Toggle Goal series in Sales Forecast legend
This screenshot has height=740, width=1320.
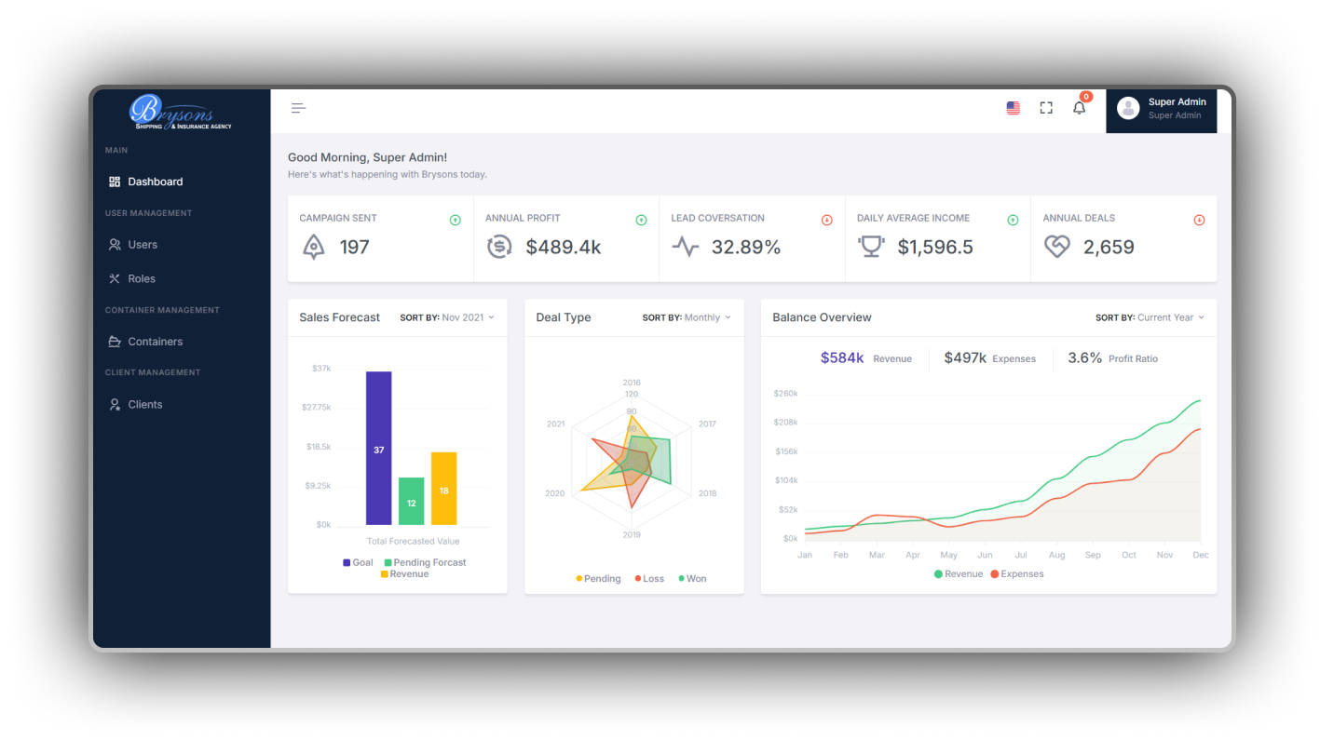358,562
